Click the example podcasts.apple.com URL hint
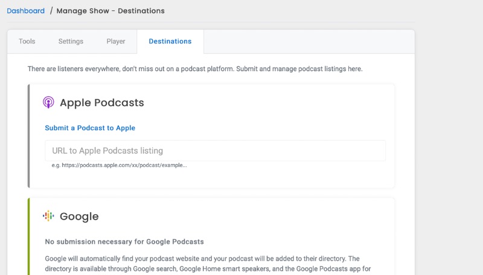 coord(119,165)
